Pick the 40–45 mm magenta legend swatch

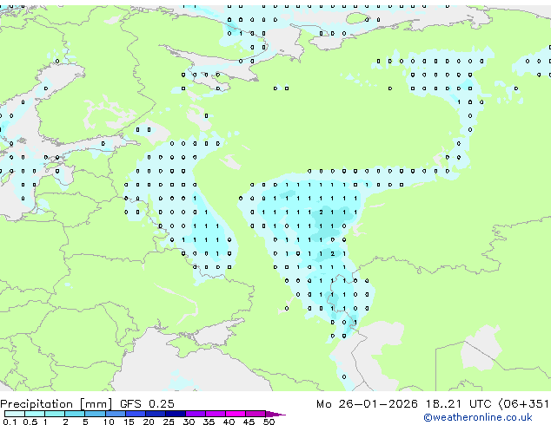tap(236, 414)
